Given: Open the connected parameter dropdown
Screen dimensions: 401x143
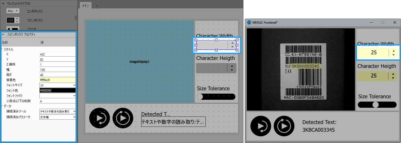Looking at the screenshot, I should point(57,117).
